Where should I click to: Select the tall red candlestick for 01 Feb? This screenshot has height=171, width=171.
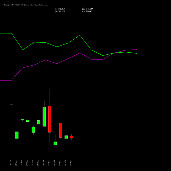click(x=50, y=119)
